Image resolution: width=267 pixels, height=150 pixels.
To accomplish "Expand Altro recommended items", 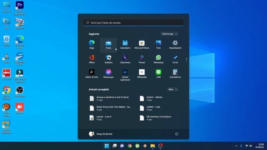I will pos(172,89).
